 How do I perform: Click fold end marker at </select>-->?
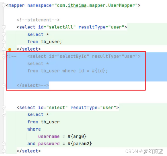tap(4, 85)
